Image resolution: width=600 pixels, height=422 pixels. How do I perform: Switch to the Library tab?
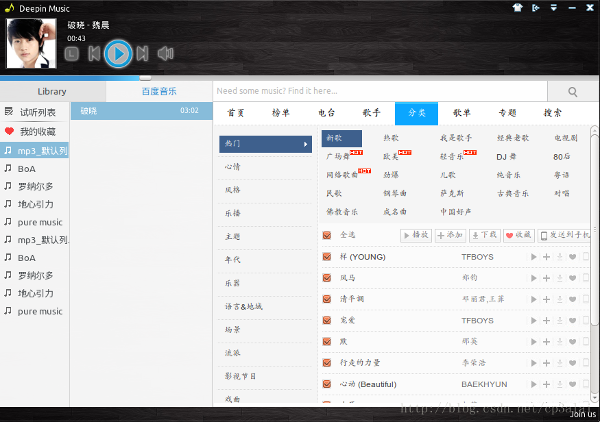click(52, 91)
